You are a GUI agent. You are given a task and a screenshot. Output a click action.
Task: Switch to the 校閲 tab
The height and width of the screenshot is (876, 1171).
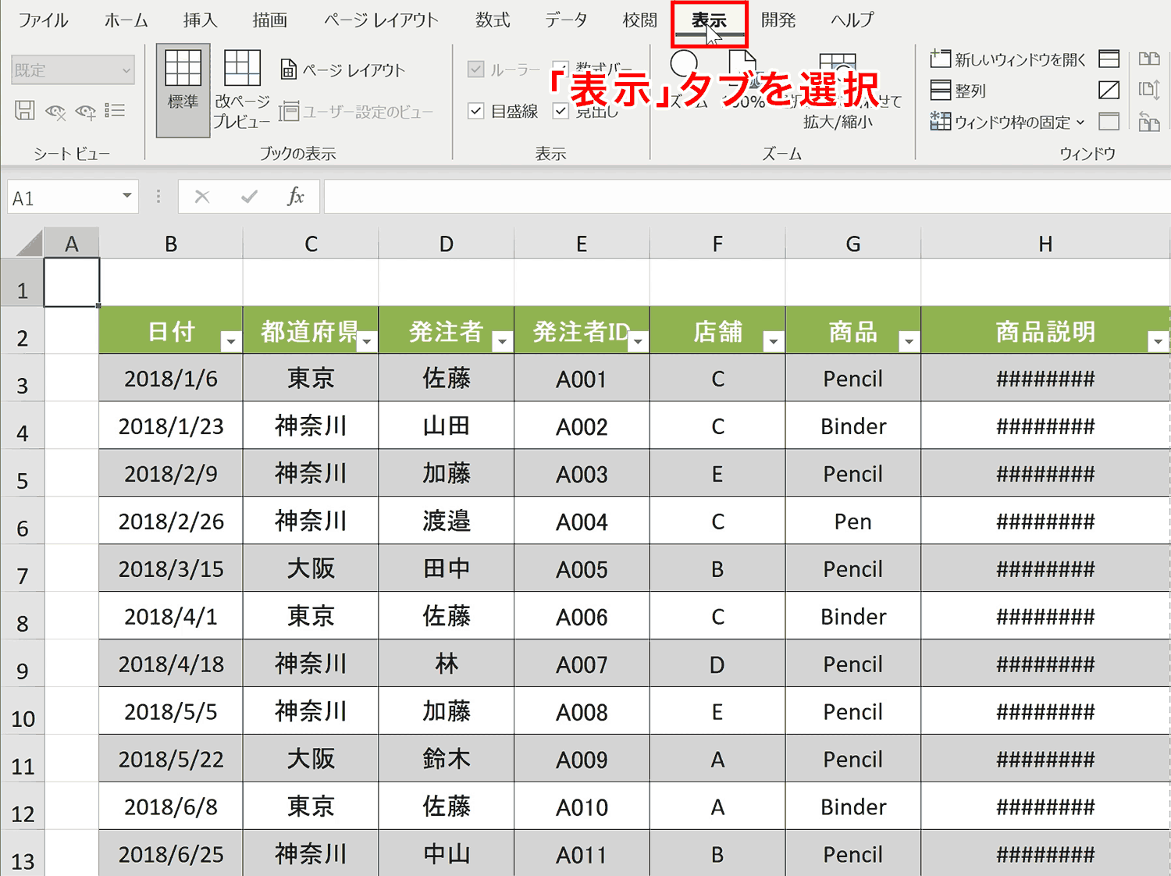(639, 20)
